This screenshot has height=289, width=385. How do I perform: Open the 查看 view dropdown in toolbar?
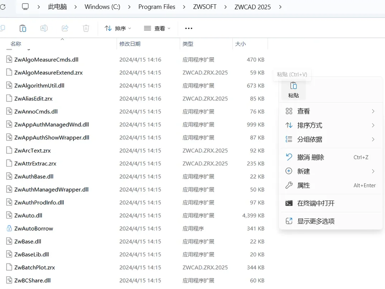[x=157, y=29]
